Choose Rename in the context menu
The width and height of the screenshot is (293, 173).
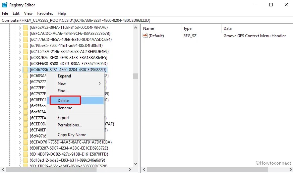click(65, 108)
